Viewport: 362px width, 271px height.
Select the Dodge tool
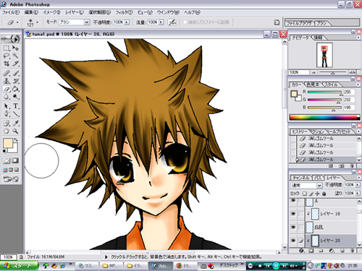[15, 97]
